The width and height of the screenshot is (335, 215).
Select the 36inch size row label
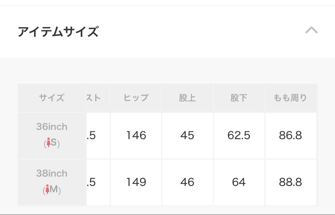coord(51,126)
